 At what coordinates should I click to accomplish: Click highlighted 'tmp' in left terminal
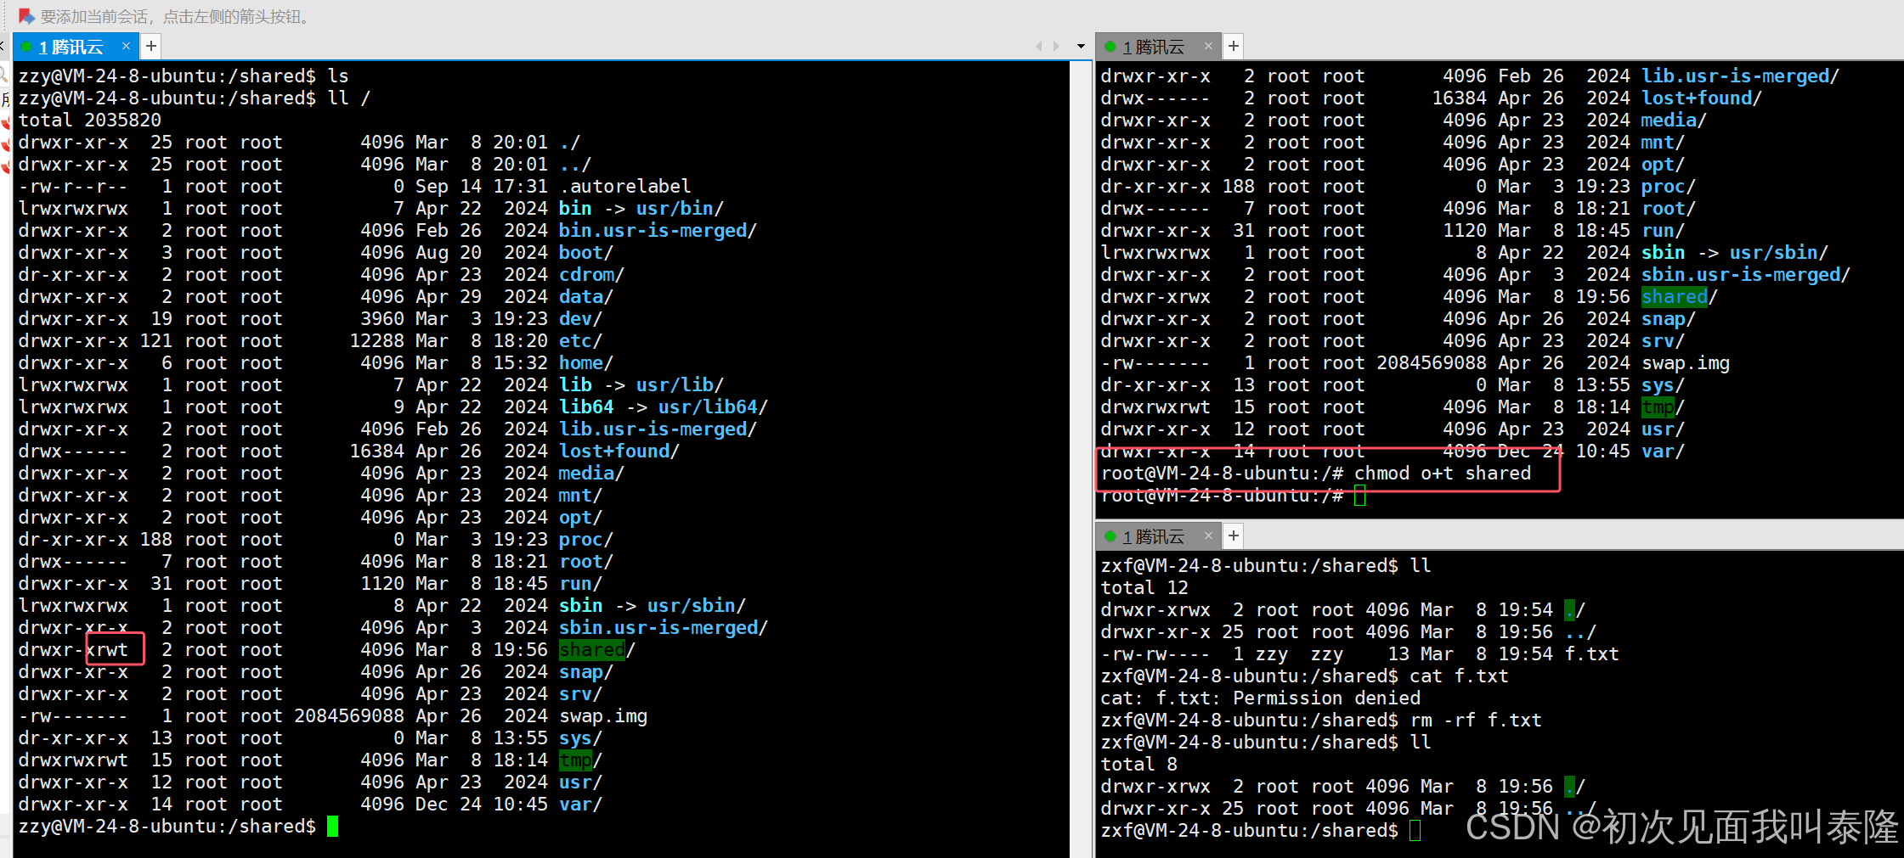click(575, 760)
